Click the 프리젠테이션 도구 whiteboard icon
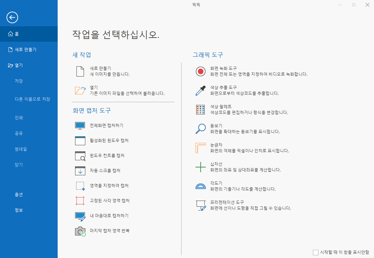This screenshot has height=258, width=374. click(201, 205)
